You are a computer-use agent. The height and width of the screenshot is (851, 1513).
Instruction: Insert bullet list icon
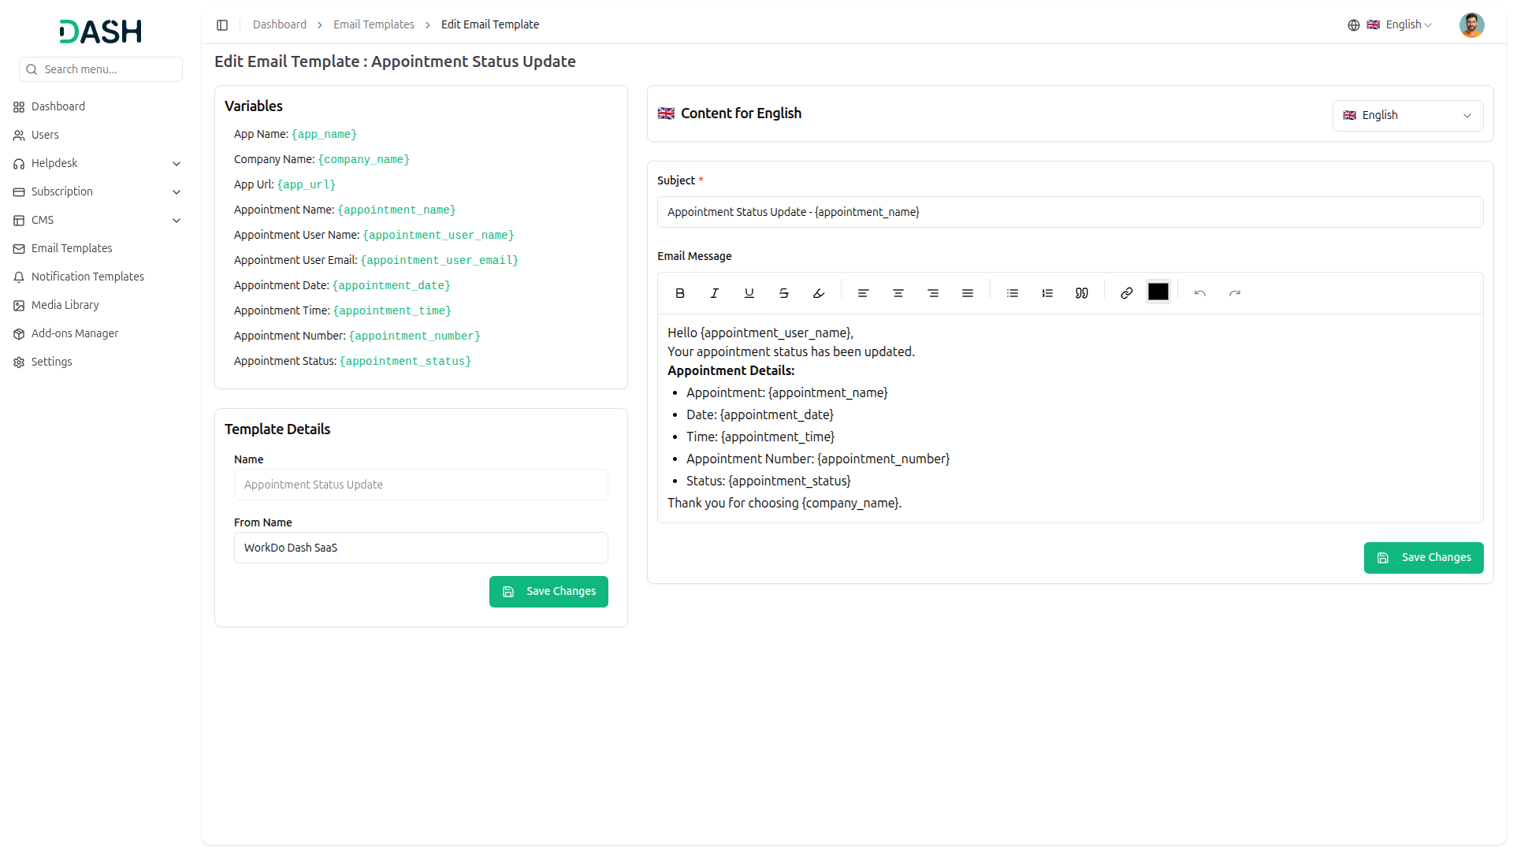(x=1013, y=293)
